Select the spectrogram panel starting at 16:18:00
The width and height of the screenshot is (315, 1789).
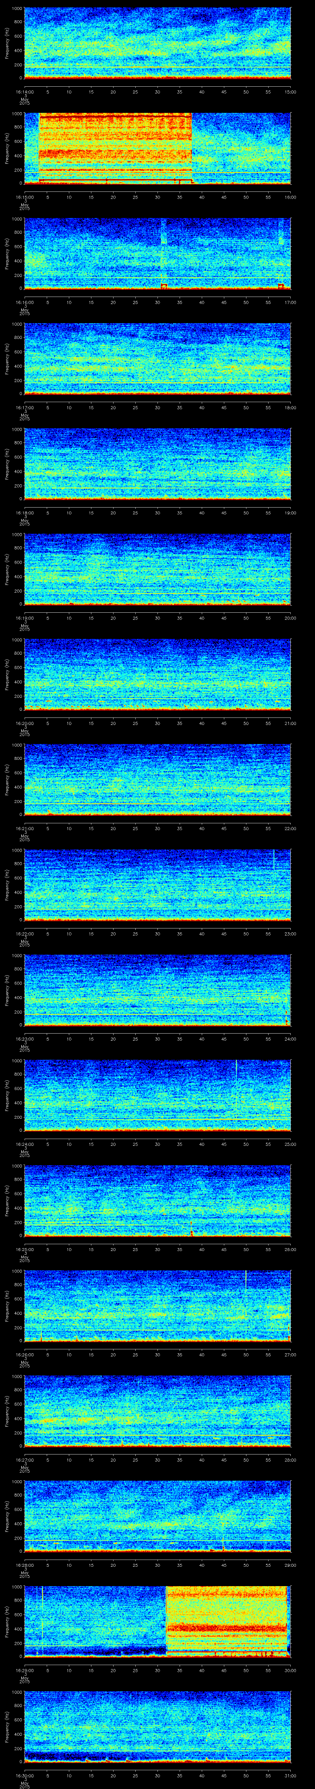point(158,464)
